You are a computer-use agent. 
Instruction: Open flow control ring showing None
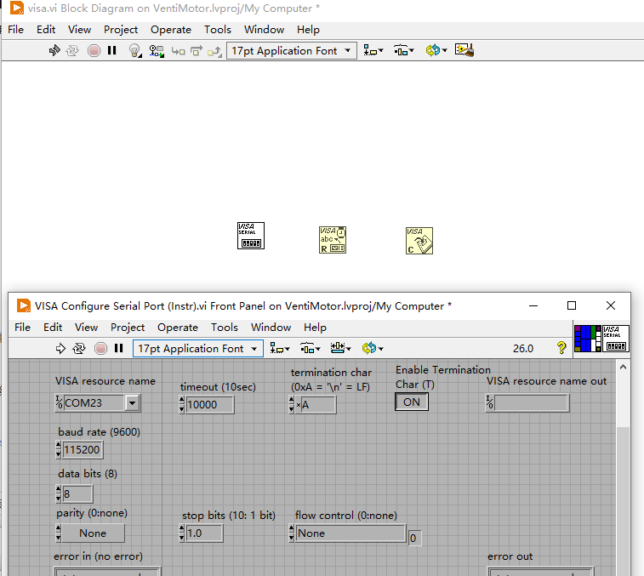click(350, 533)
